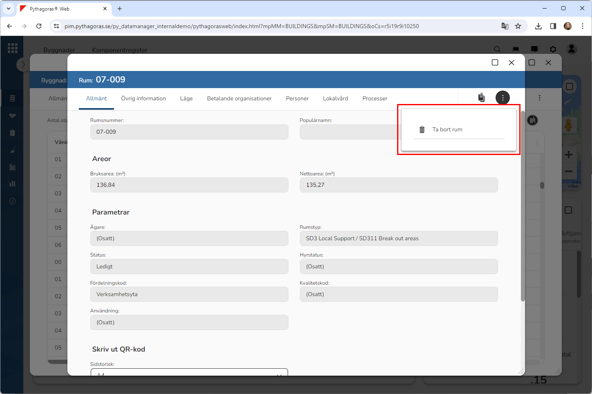Expand the left sidebar chevron
This screenshot has width=592, height=394.
[23, 64]
